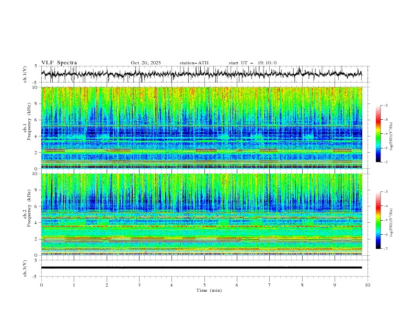Click the "start UT = 19:10:0" text

(252, 63)
